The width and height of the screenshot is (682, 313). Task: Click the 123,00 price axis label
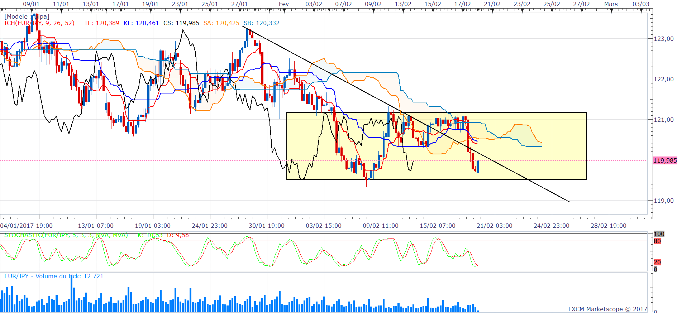click(x=664, y=39)
